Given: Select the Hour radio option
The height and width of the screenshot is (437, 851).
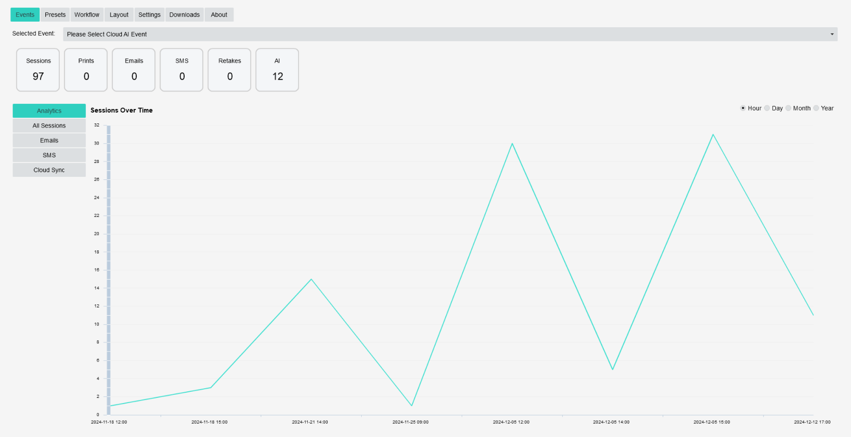Looking at the screenshot, I should (743, 108).
